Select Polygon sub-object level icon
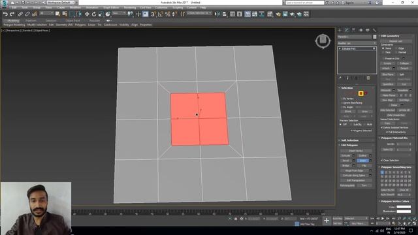Viewport: 418px width, 235px height. point(361,93)
